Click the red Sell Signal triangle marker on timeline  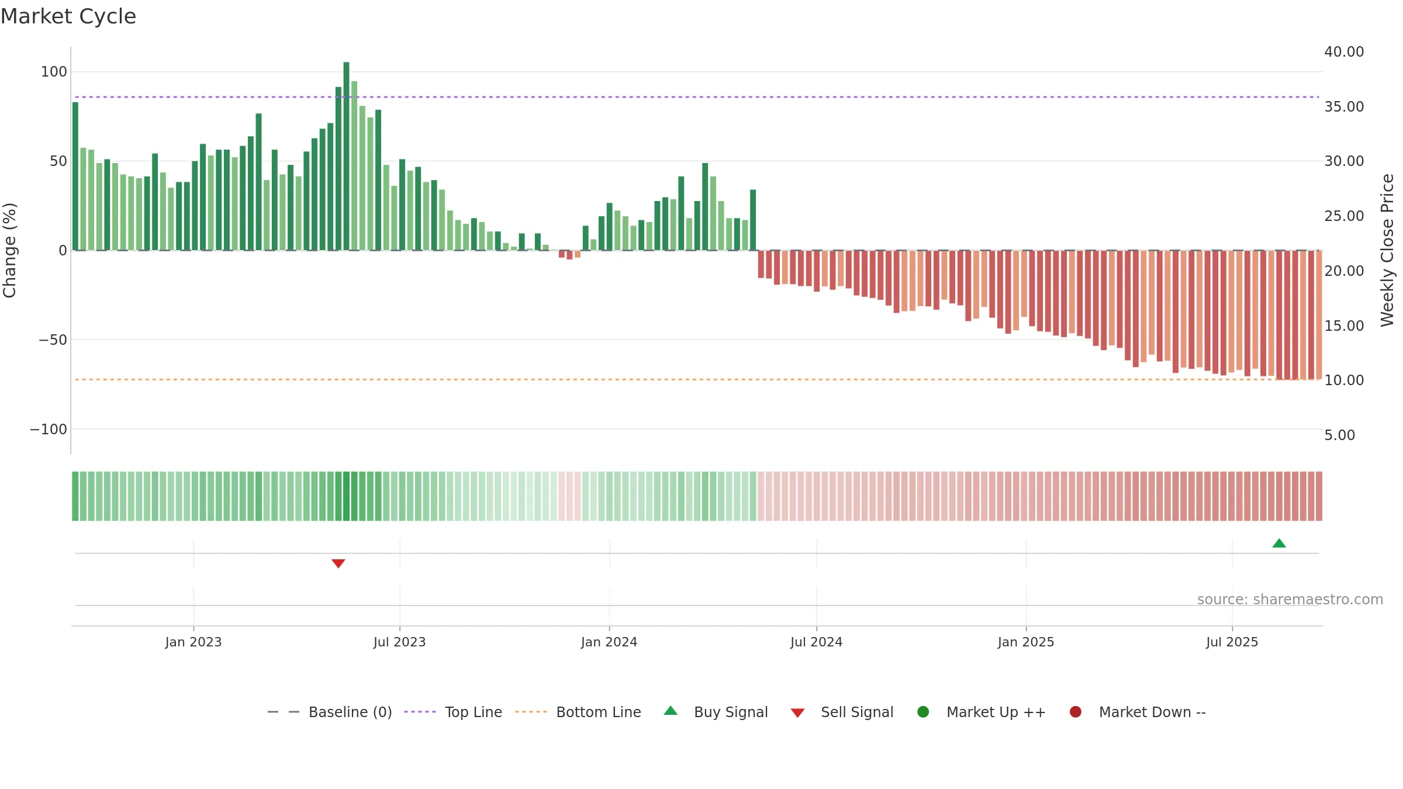point(338,563)
